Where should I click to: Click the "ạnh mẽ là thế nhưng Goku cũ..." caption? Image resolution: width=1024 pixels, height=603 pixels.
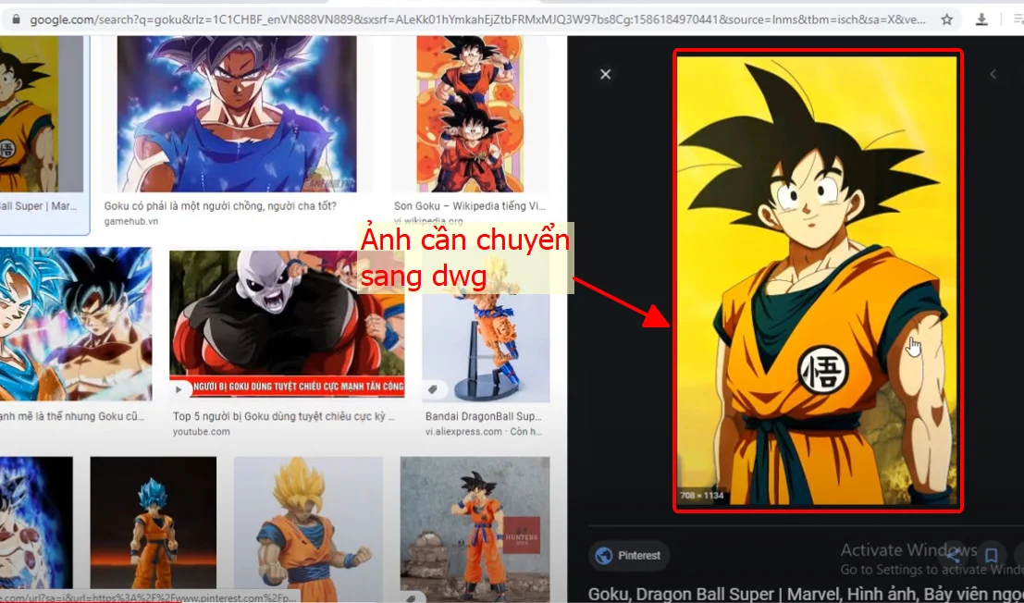click(72, 416)
